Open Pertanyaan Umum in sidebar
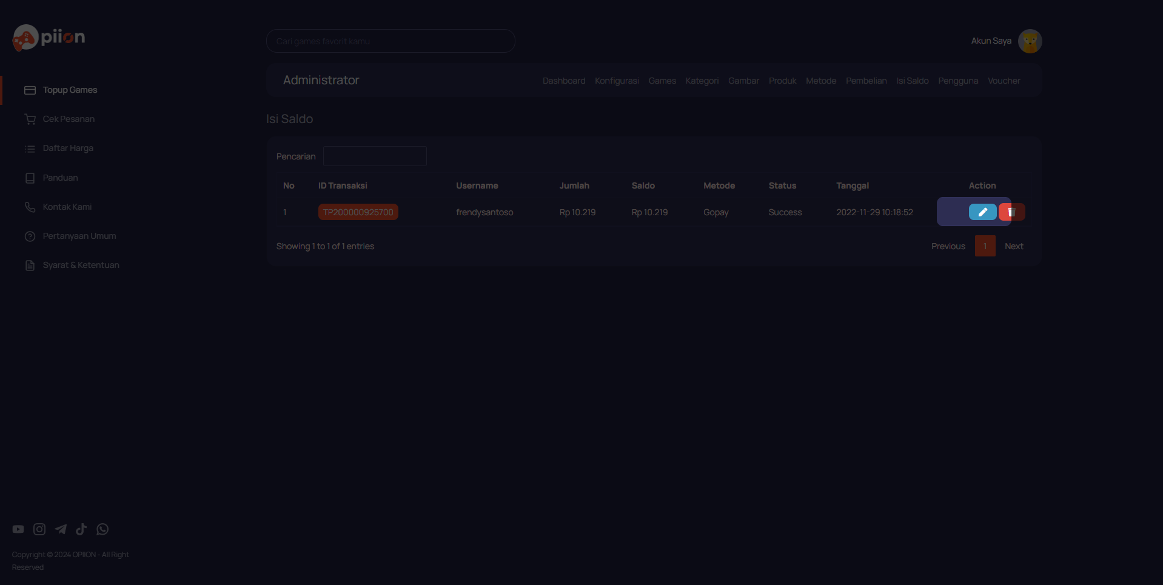1163x585 pixels. 79,236
